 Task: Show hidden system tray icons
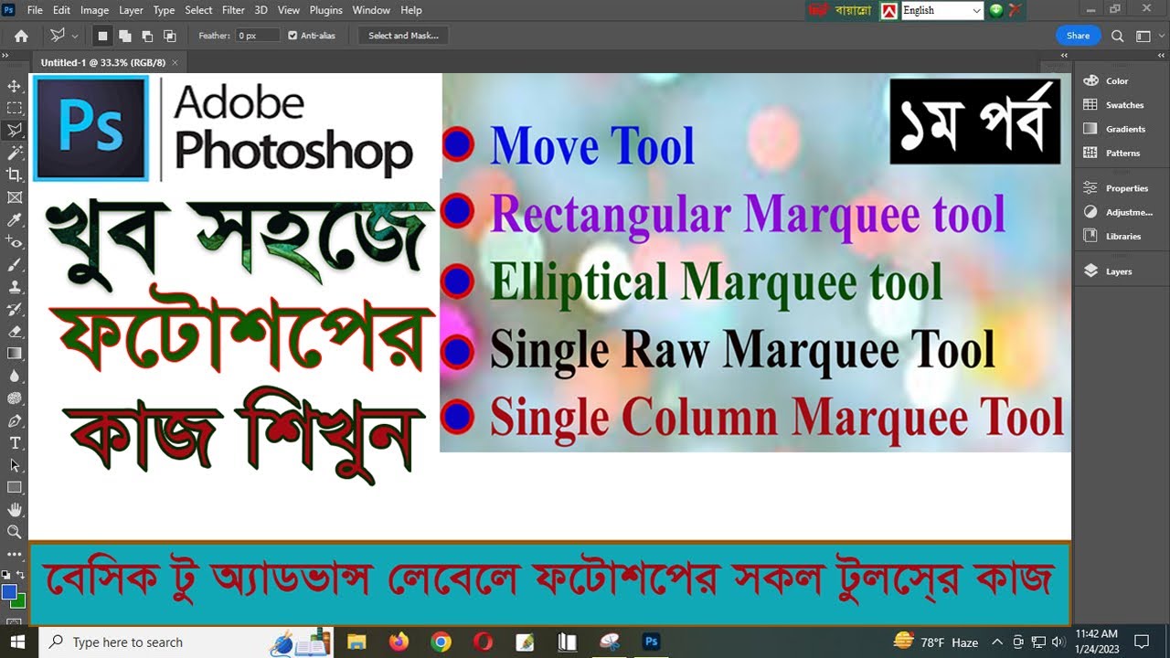(997, 642)
